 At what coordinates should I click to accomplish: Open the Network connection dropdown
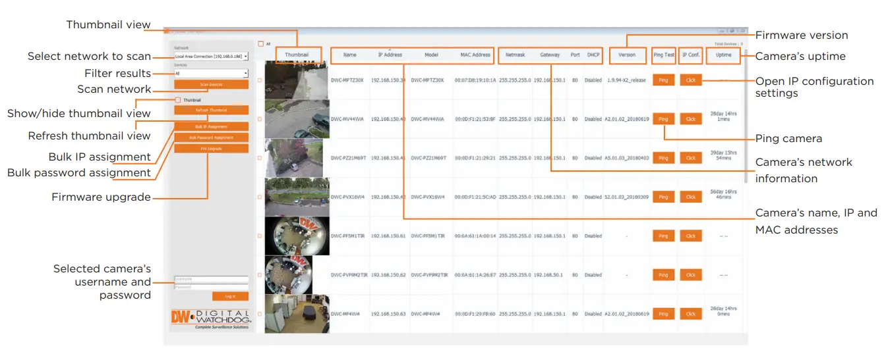[x=211, y=57]
